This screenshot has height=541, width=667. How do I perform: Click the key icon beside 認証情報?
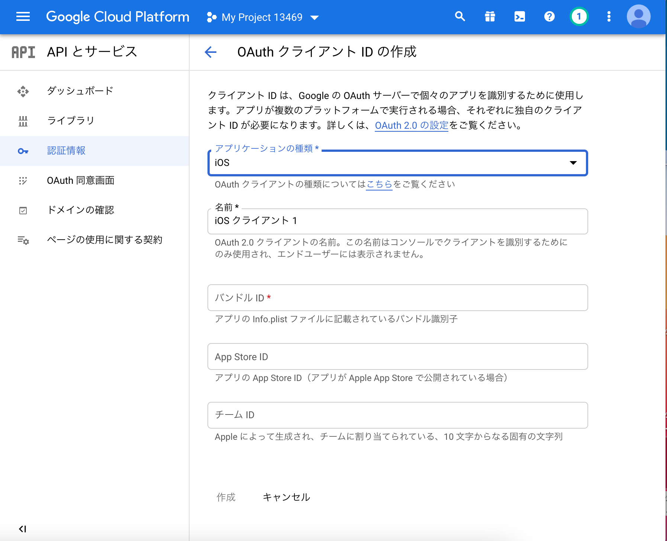[x=23, y=151]
